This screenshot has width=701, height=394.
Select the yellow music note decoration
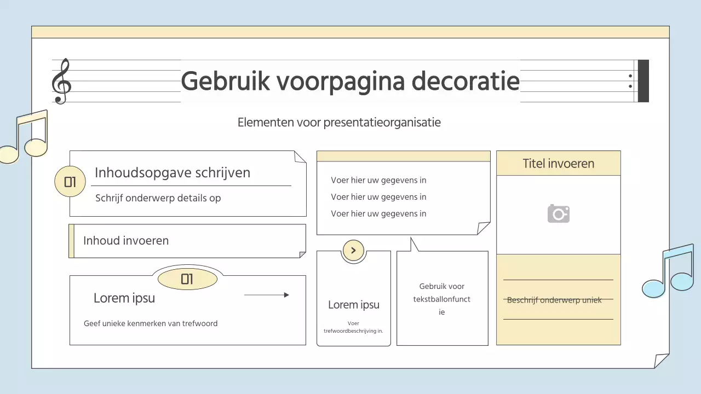(x=26, y=138)
